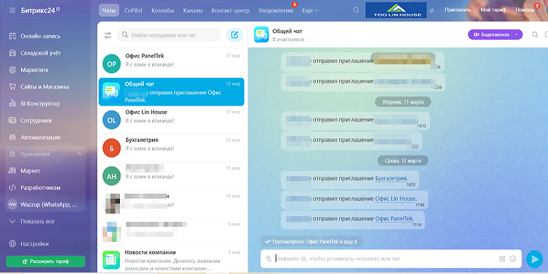Switch to the Каналы tab
Image resolution: width=548 pixels, height=274 pixels.
tap(193, 10)
